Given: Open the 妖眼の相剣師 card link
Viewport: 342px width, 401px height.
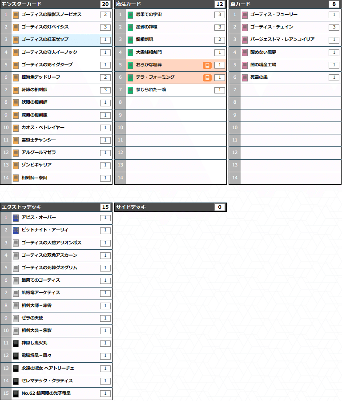Looking at the screenshot, I should click(35, 102).
